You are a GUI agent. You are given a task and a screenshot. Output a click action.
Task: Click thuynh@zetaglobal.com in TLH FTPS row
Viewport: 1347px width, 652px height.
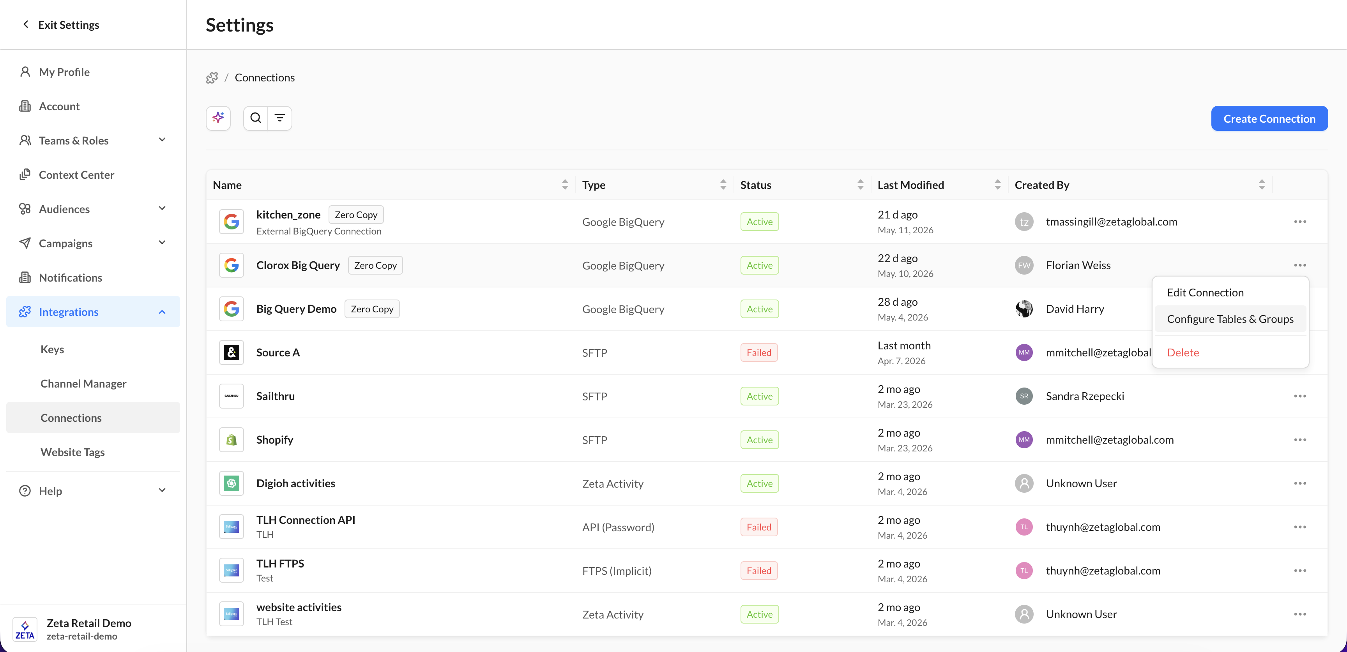click(1103, 571)
